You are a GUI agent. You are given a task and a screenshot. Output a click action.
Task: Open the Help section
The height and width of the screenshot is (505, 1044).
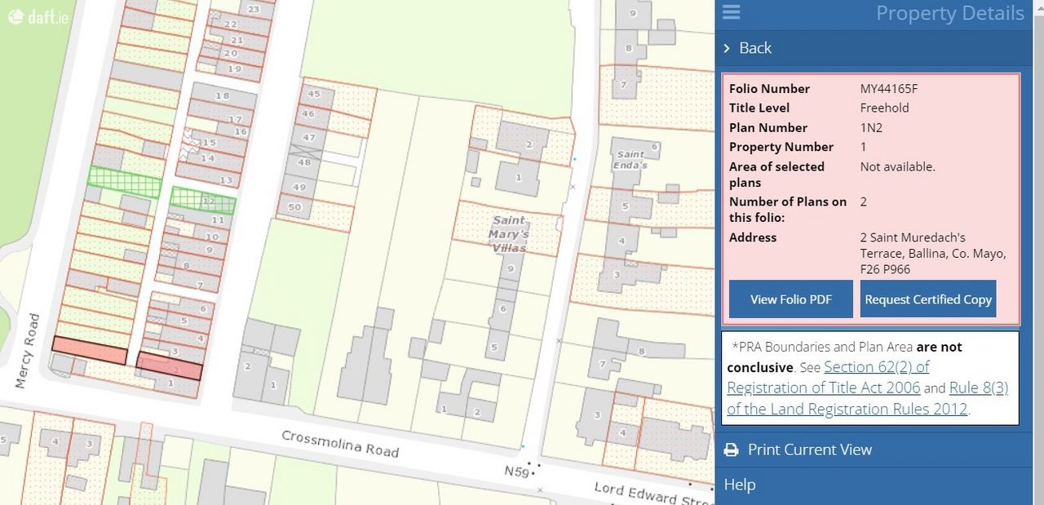click(739, 485)
